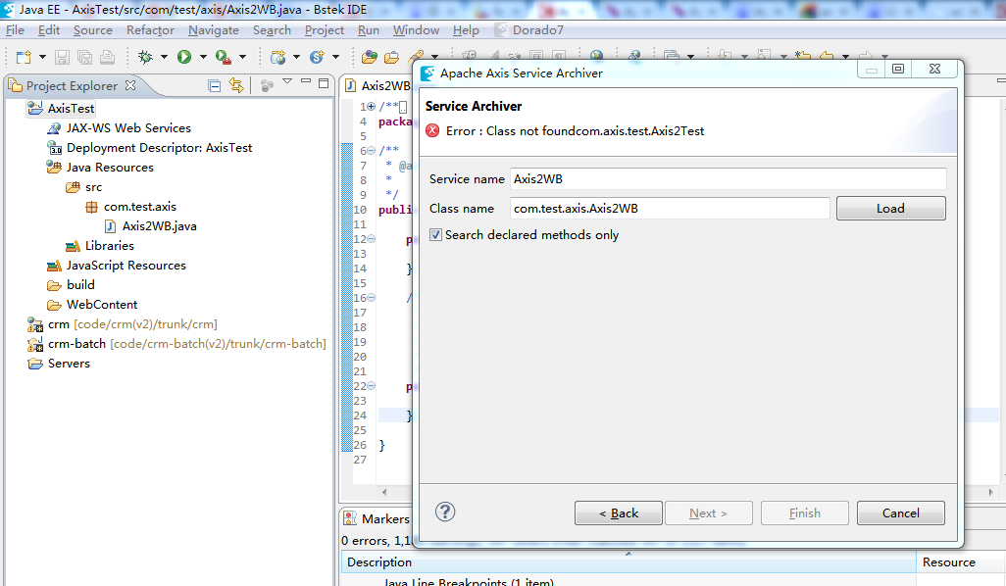The height and width of the screenshot is (586, 1006).
Task: Select the AxisTest project node
Action: (x=71, y=109)
